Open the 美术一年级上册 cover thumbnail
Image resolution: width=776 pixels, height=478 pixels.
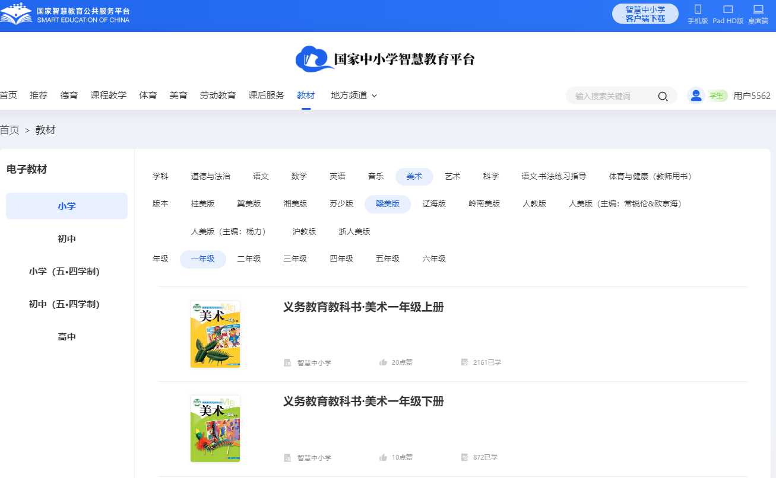216,334
